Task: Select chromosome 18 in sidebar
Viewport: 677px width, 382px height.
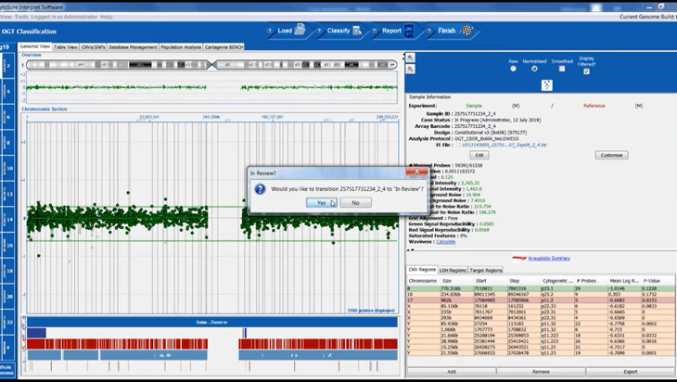Action: [7, 271]
